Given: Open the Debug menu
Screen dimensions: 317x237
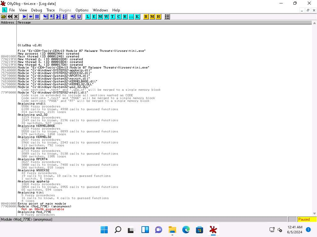Looking at the screenshot, I should (37, 10).
